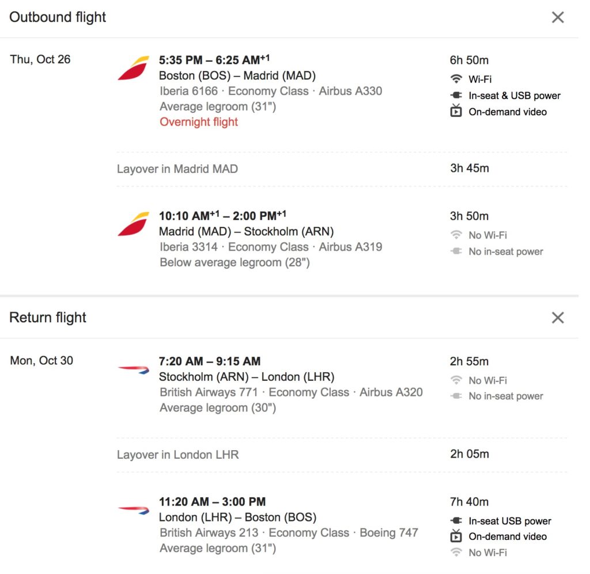Click On-demand video icon on Iberia 6166
Screen dimensions: 590x574
[x=456, y=111]
